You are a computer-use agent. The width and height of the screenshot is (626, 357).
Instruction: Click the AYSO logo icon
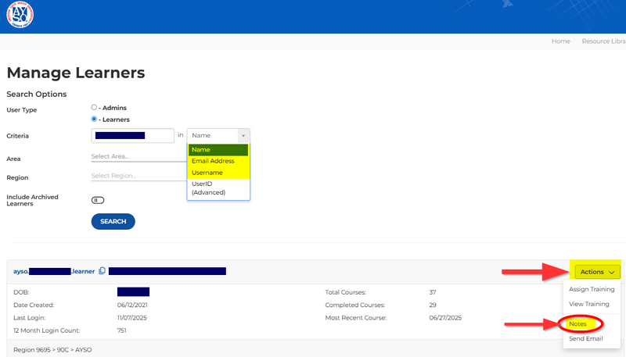20,14
